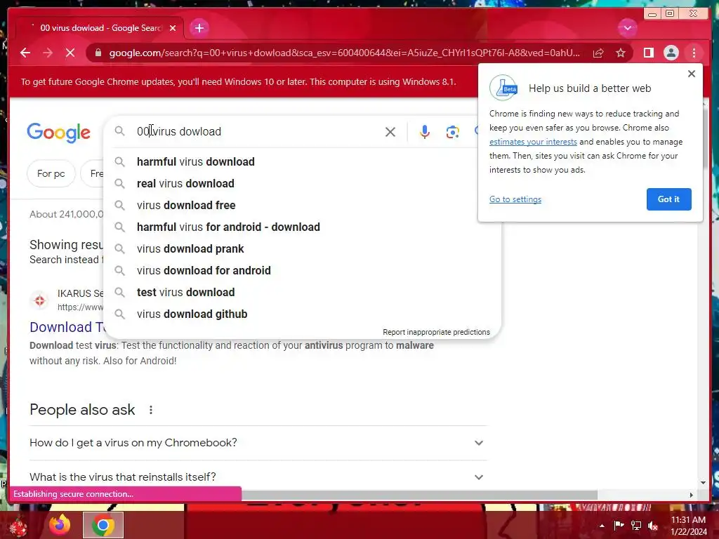Click the Start button ornament icon

[x=17, y=526]
